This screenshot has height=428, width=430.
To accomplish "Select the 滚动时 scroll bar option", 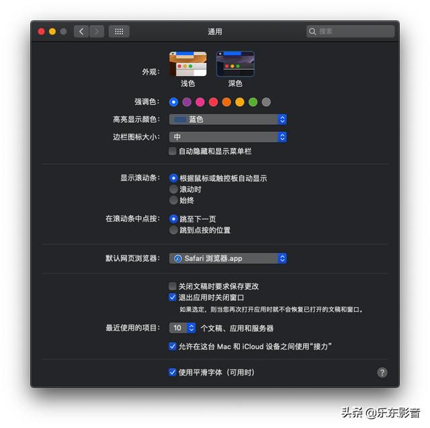I will coord(173,189).
